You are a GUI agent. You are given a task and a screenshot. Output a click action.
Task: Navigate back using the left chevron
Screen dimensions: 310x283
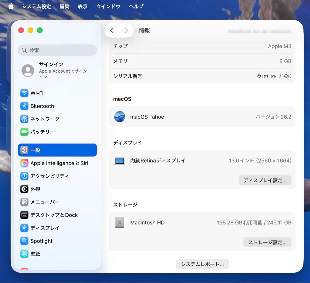[112, 30]
